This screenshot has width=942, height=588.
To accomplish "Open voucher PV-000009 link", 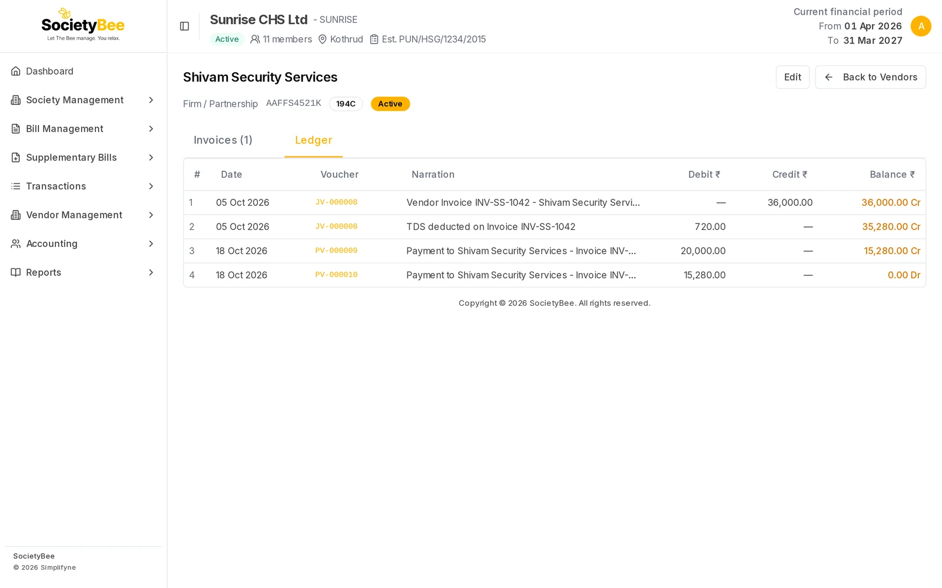I will pos(336,250).
